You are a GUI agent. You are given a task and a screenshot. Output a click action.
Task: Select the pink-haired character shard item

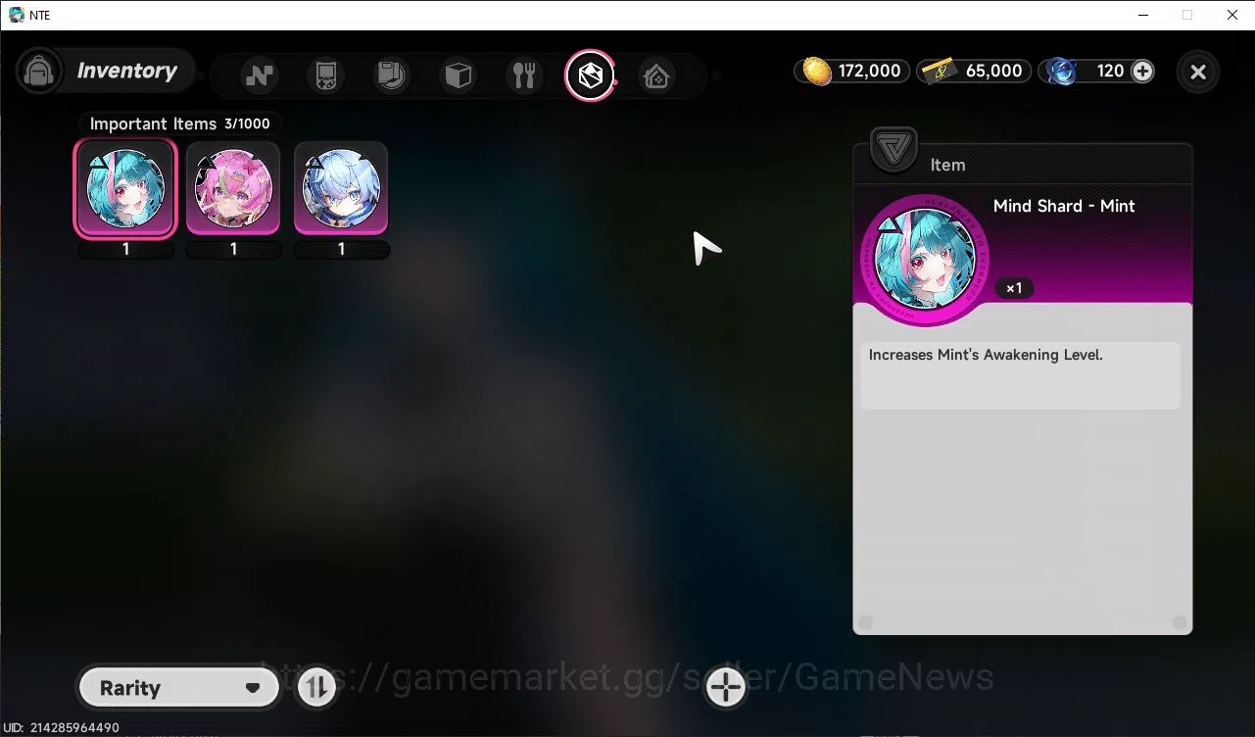pos(233,189)
